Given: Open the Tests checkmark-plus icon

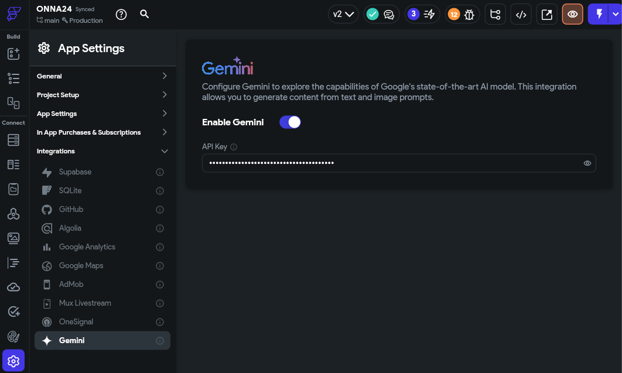Looking at the screenshot, I should point(13,312).
